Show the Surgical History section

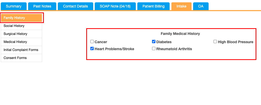pos(21,34)
